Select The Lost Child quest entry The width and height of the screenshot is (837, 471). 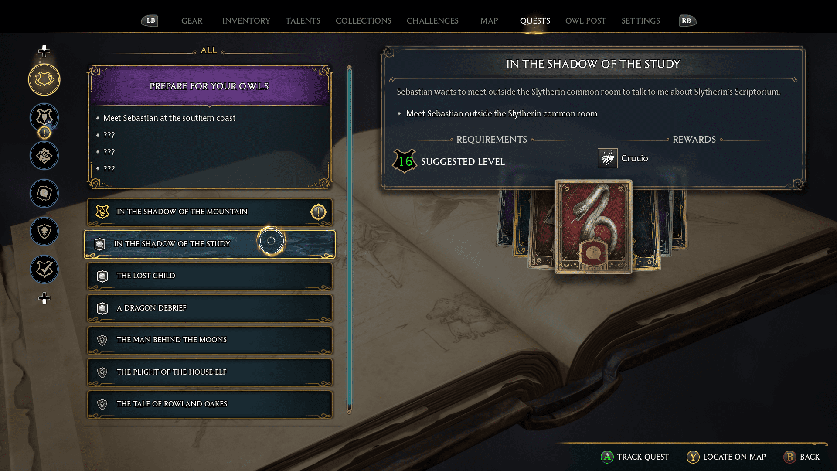(210, 276)
